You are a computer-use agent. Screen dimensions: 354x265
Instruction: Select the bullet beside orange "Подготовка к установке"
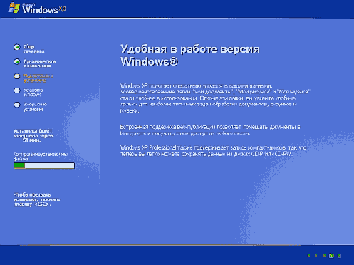click(17, 76)
